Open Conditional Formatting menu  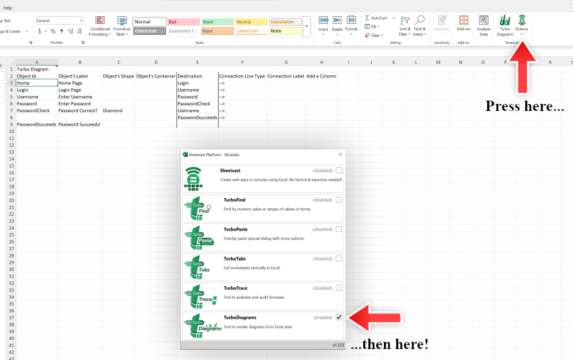click(100, 26)
